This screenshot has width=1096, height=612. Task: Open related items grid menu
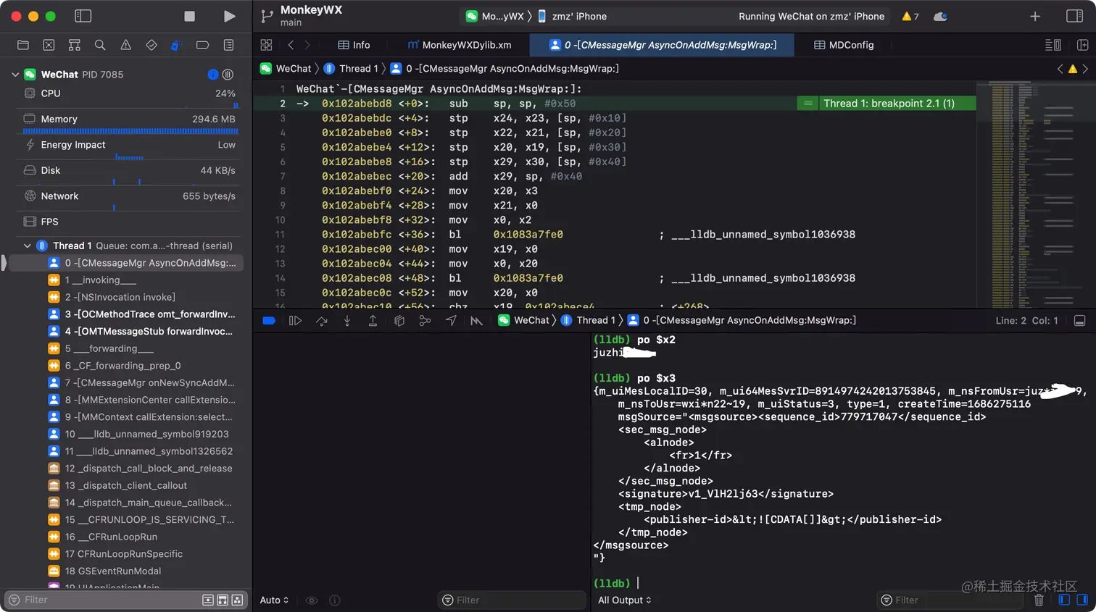(x=266, y=45)
